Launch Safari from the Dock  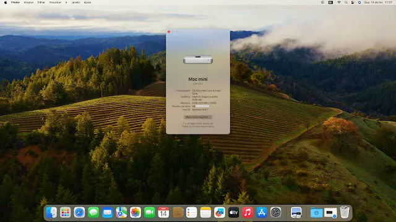tap(79, 212)
